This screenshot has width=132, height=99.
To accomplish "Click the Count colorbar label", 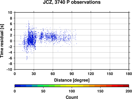I will tap(72, 97).
